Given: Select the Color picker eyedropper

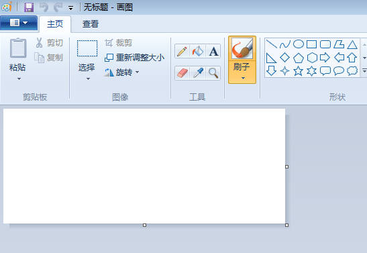Looking at the screenshot, I should [x=198, y=73].
